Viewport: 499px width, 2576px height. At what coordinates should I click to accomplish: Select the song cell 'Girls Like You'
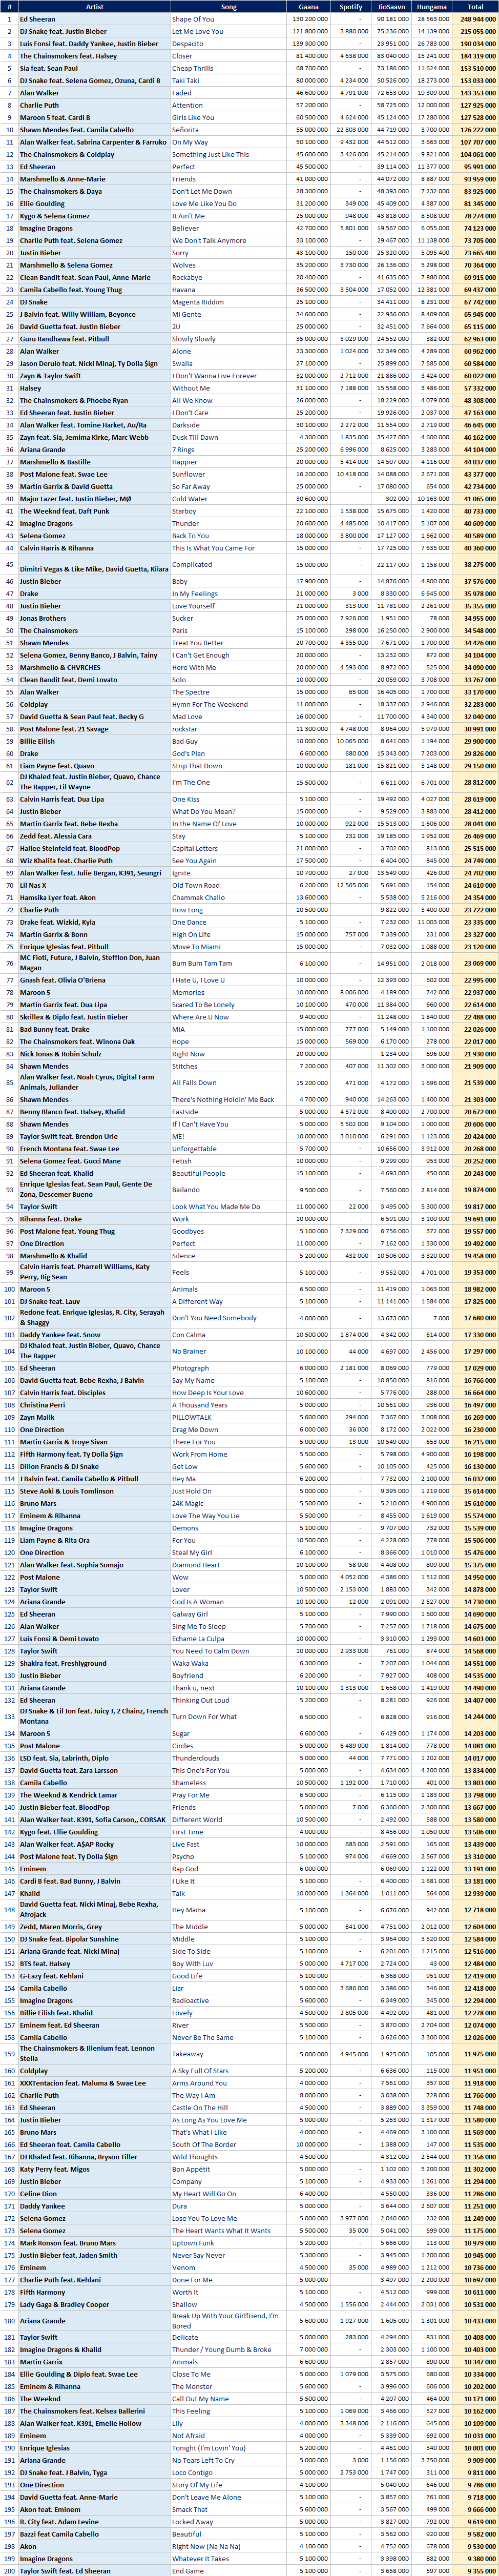228,117
